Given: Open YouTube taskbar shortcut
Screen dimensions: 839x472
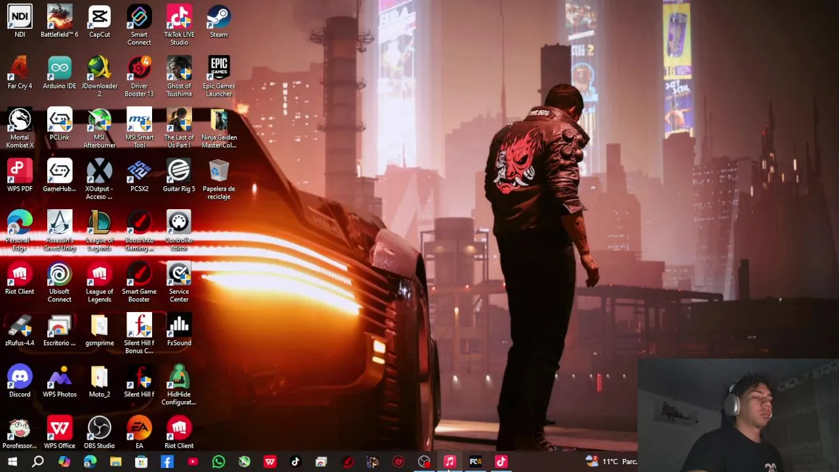Looking at the screenshot, I should tap(193, 462).
